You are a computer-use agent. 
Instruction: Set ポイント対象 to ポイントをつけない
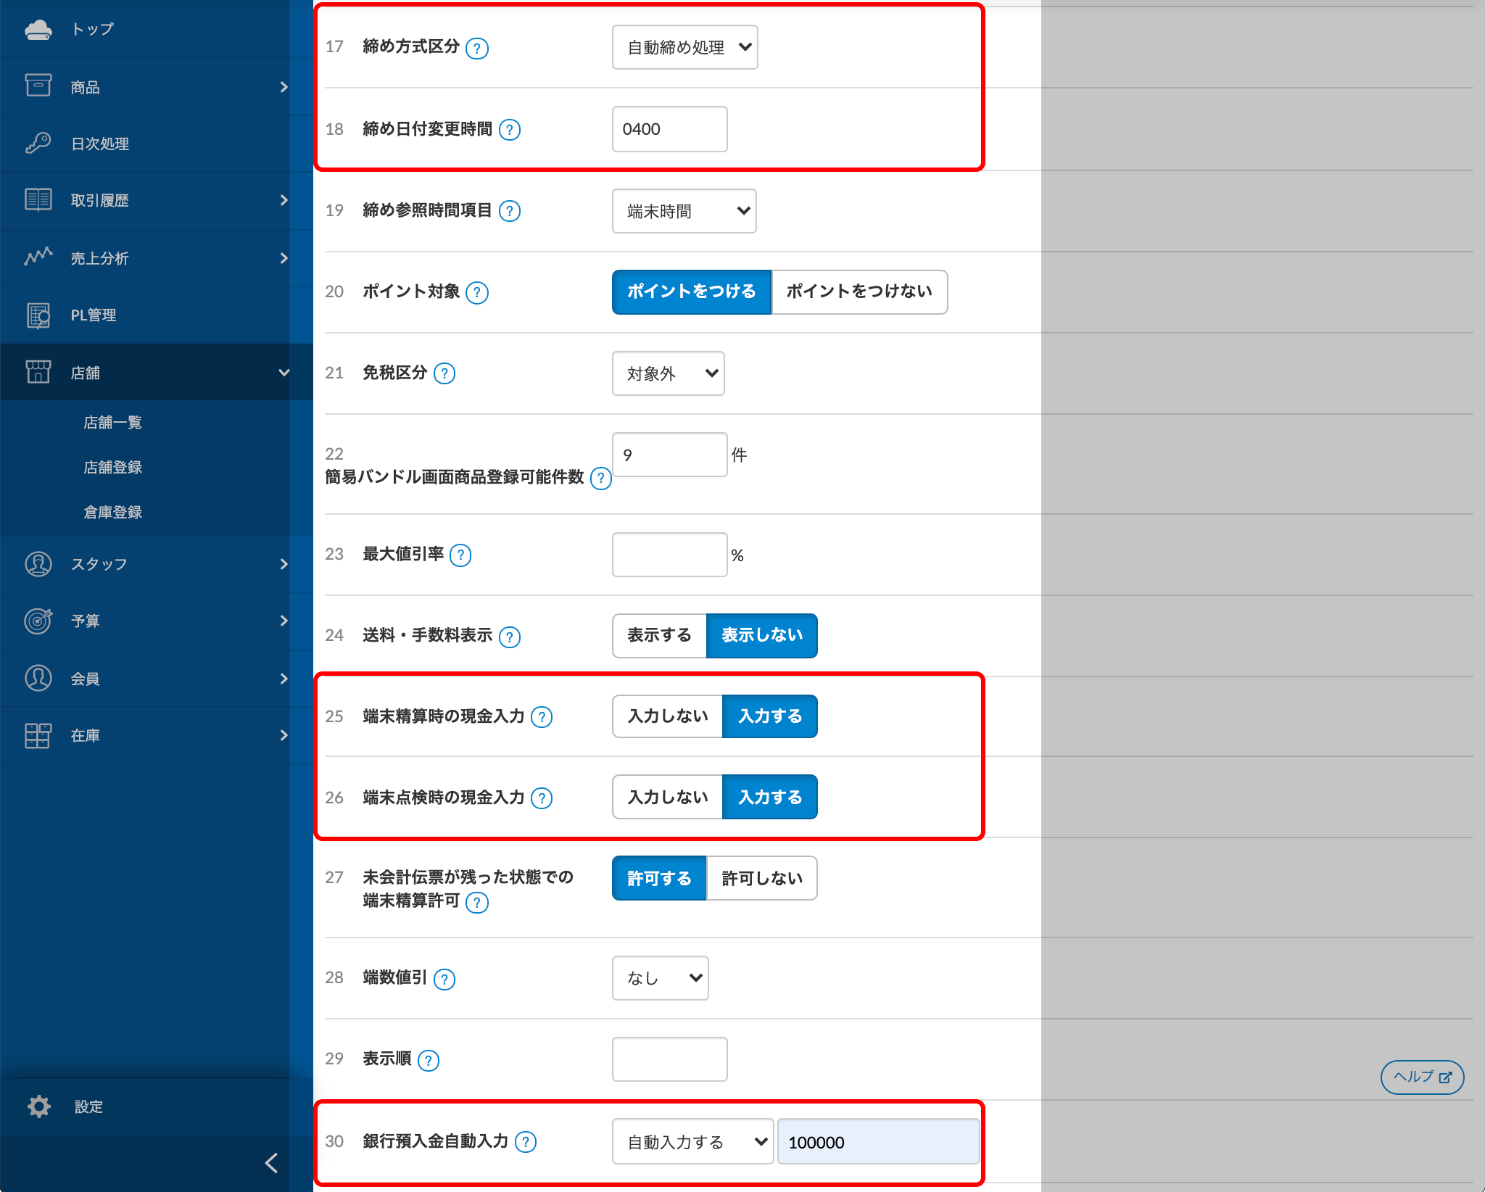(x=860, y=292)
